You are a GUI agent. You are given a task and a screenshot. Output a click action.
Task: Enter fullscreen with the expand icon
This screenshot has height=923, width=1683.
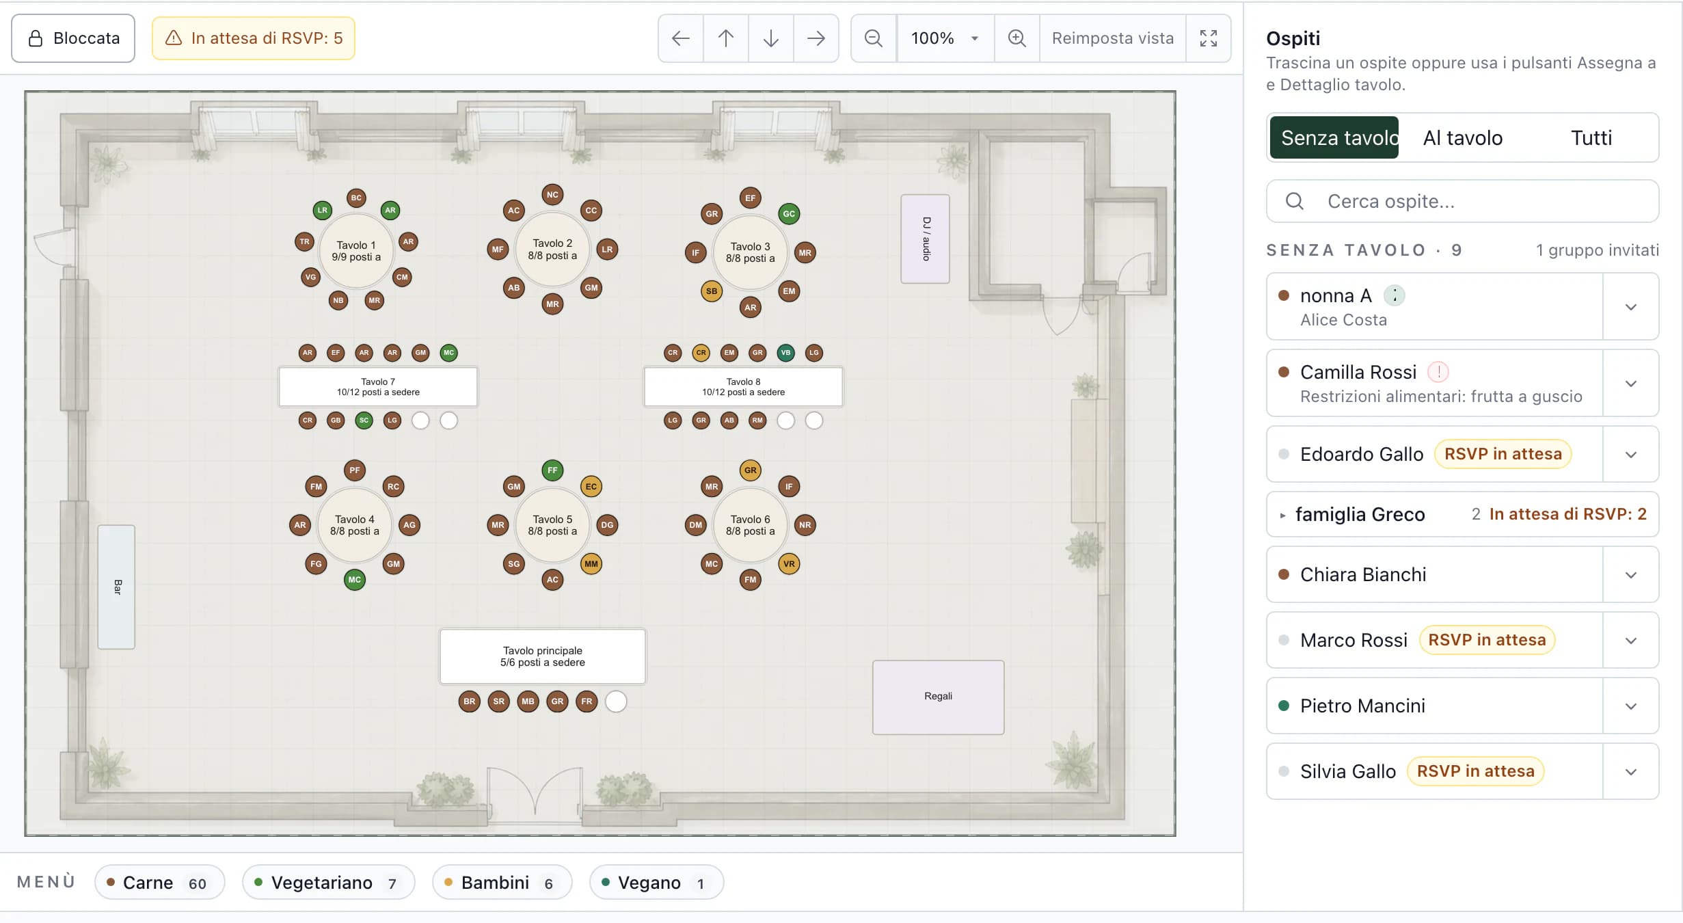[1209, 38]
